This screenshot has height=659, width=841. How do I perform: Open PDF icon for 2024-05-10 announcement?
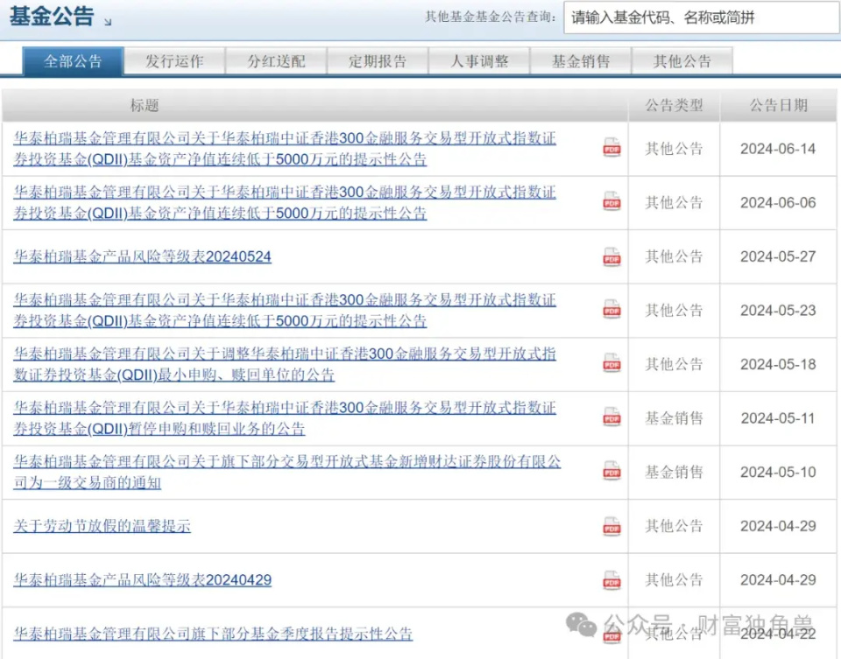(x=611, y=472)
